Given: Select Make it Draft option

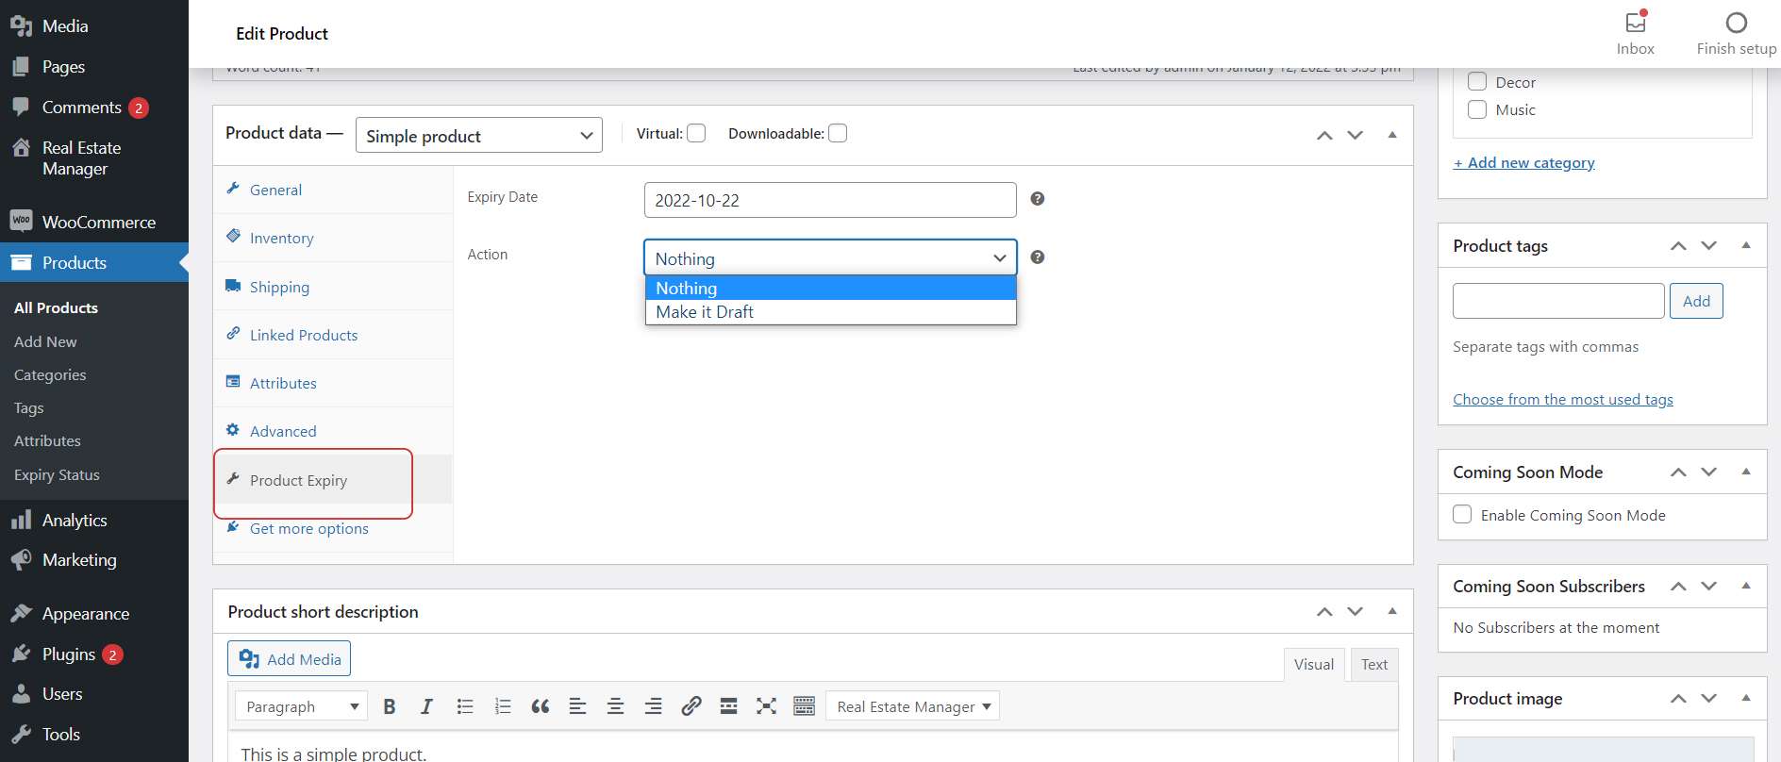Looking at the screenshot, I should pyautogui.click(x=830, y=312).
